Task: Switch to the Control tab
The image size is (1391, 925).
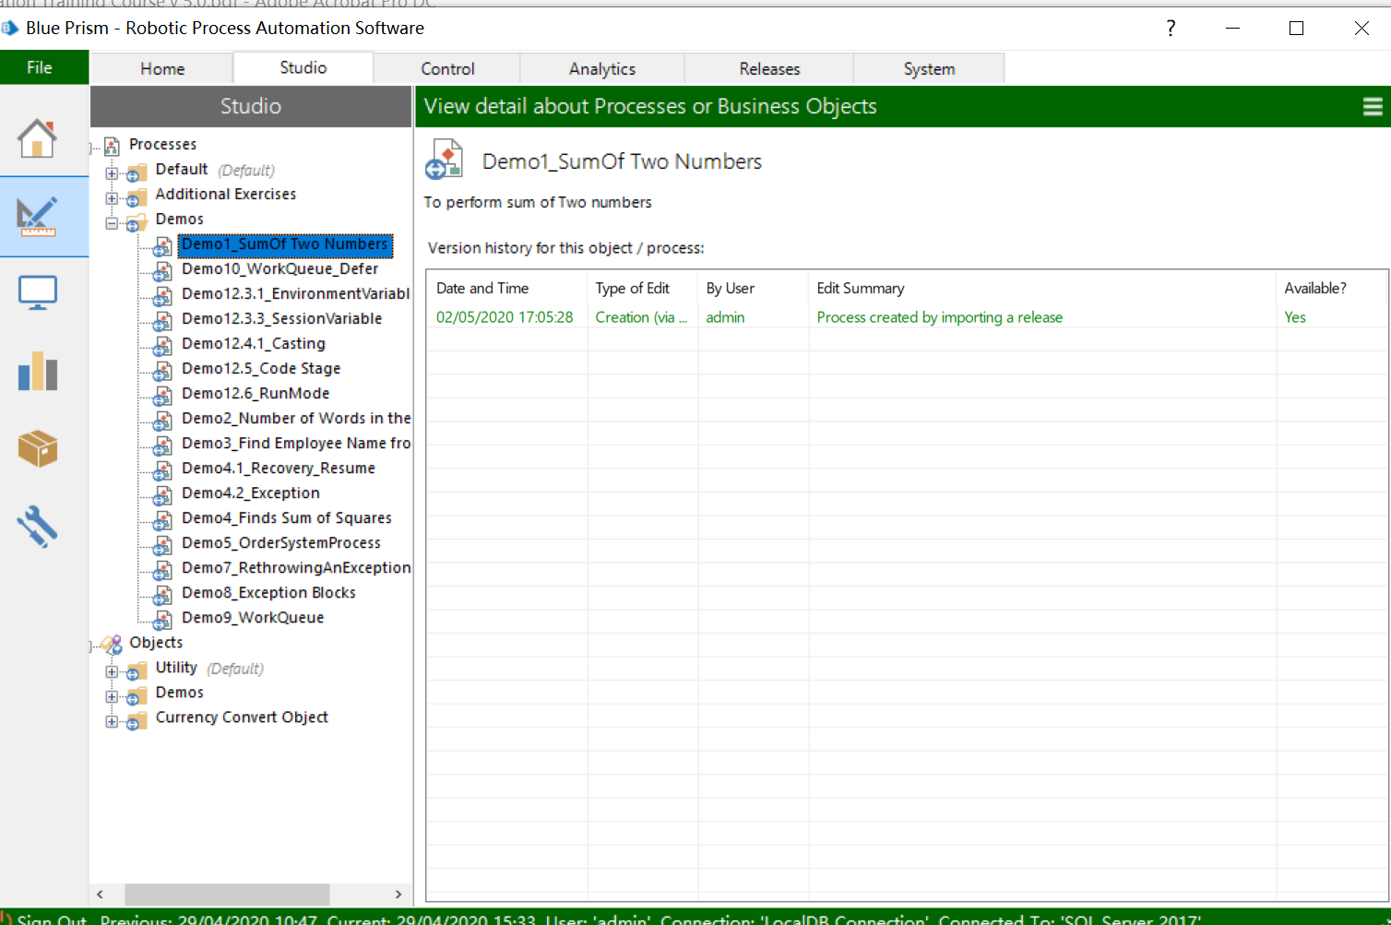Action: coord(447,68)
